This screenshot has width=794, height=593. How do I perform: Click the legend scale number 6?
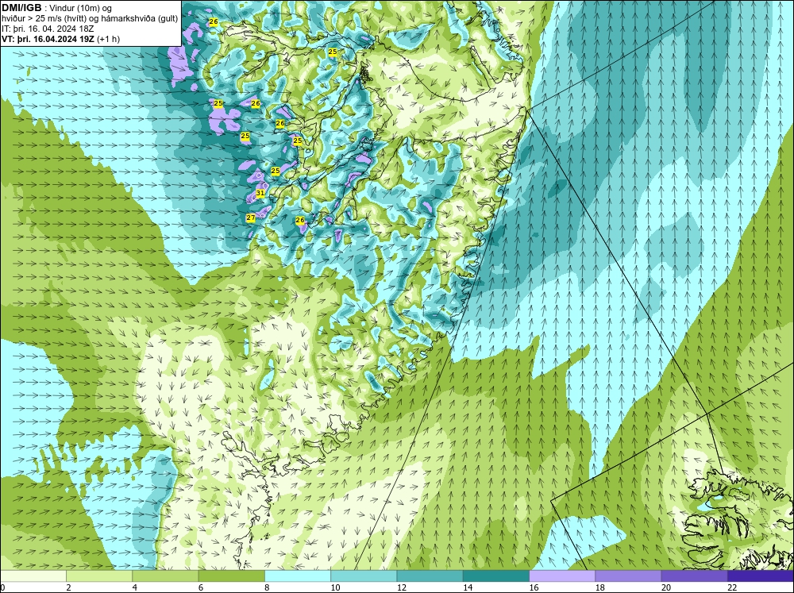201,587
